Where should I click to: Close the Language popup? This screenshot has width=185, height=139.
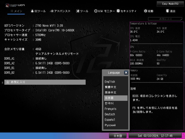coord(126,73)
